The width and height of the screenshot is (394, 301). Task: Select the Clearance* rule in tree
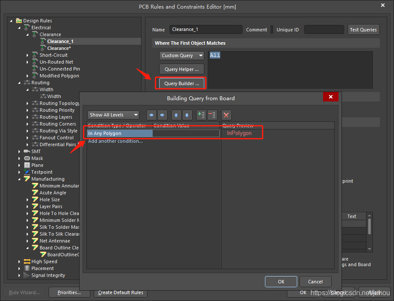pyautogui.click(x=59, y=48)
